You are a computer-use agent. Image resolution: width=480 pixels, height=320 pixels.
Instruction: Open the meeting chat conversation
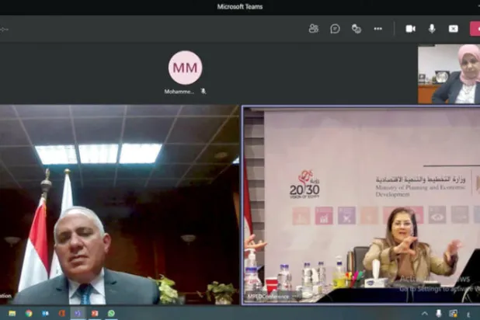coord(335,29)
